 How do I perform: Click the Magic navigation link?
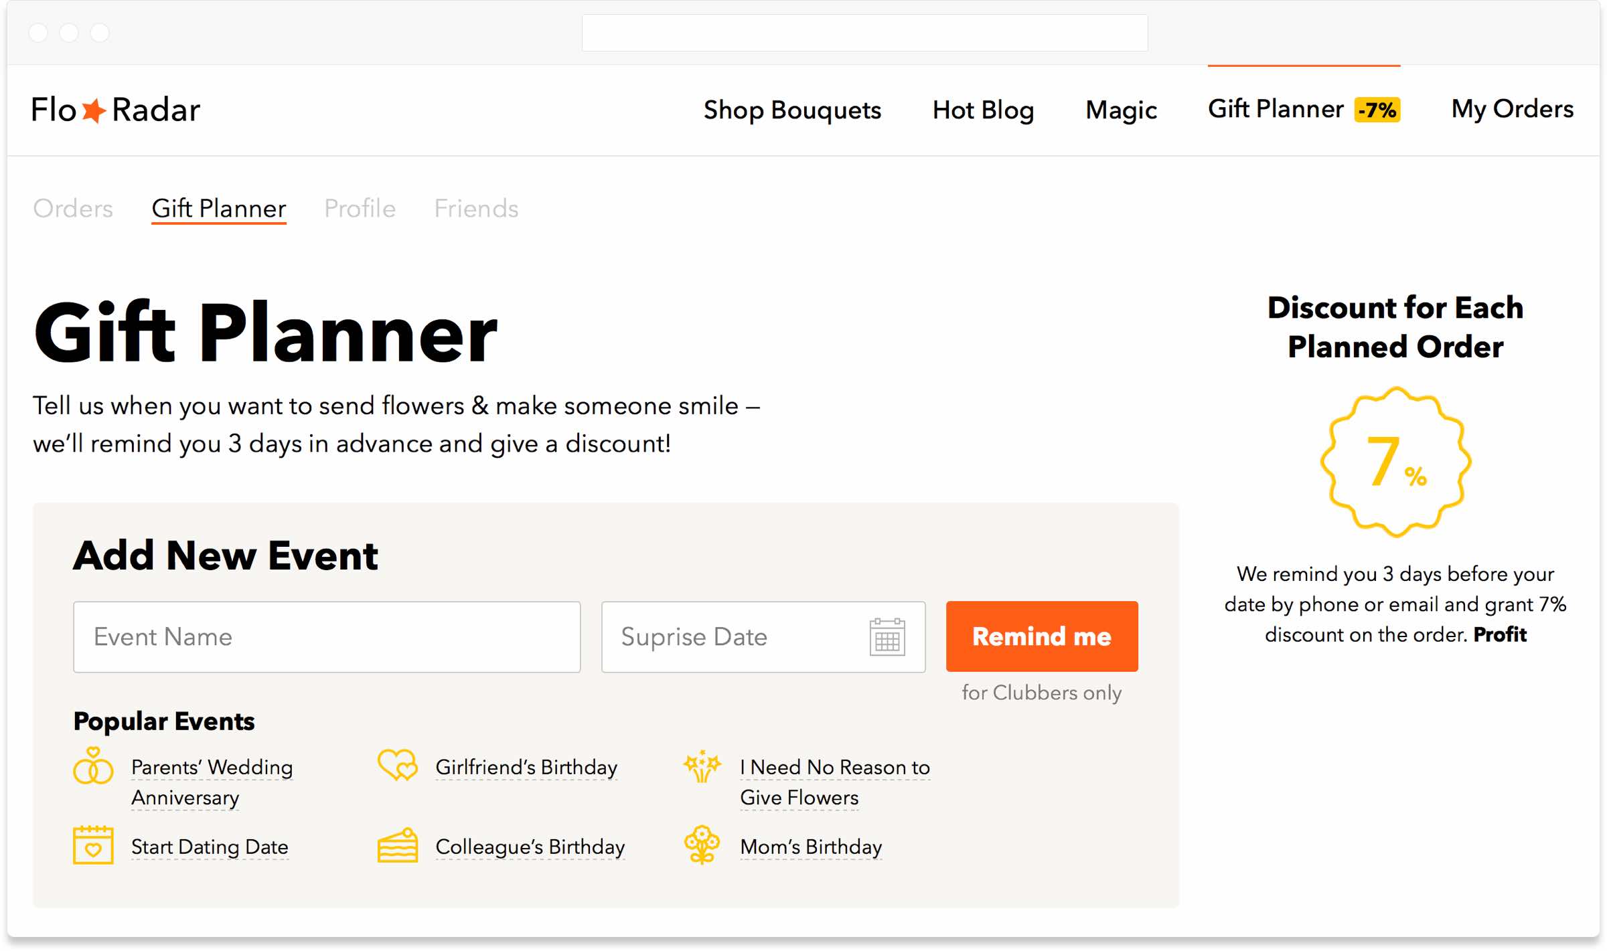pos(1120,110)
